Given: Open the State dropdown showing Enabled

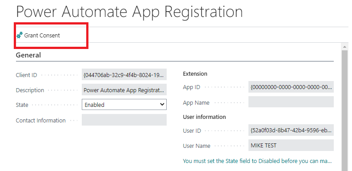Looking at the screenshot, I should point(124,105).
